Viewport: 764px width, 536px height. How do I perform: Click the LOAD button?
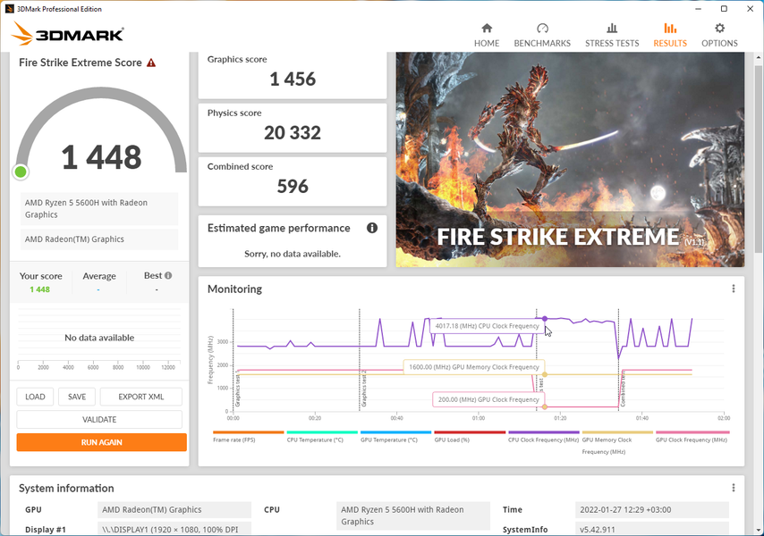pyautogui.click(x=35, y=397)
